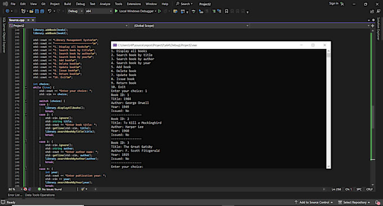This screenshot has height=206, width=383.
Task: Open the Build menu
Action: pos(68,4)
